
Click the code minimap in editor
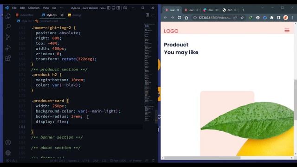[x=149, y=72]
